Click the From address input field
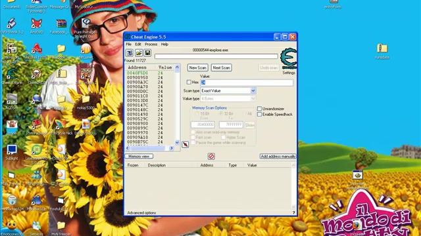The image size is (421, 236). point(203,125)
